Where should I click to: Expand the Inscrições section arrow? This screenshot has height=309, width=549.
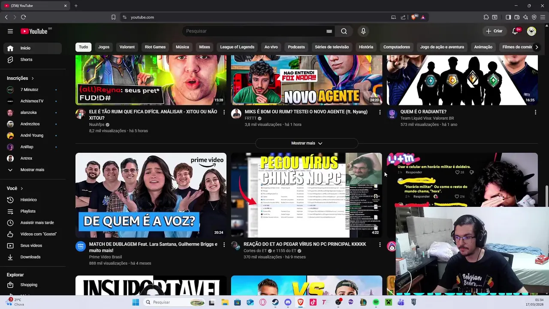32,78
